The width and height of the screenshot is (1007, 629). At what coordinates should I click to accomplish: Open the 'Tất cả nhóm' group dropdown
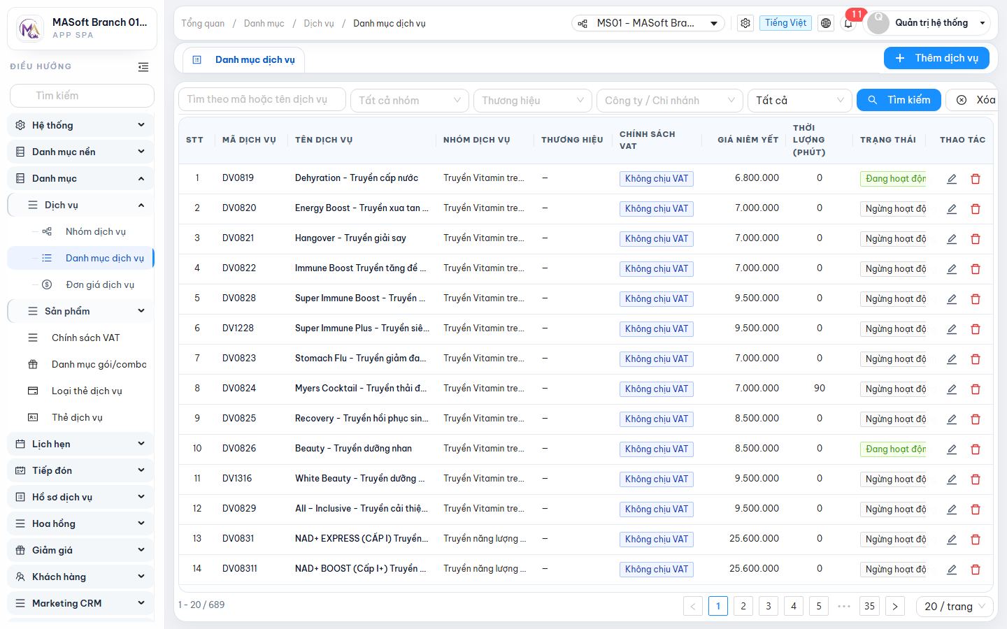tap(410, 100)
